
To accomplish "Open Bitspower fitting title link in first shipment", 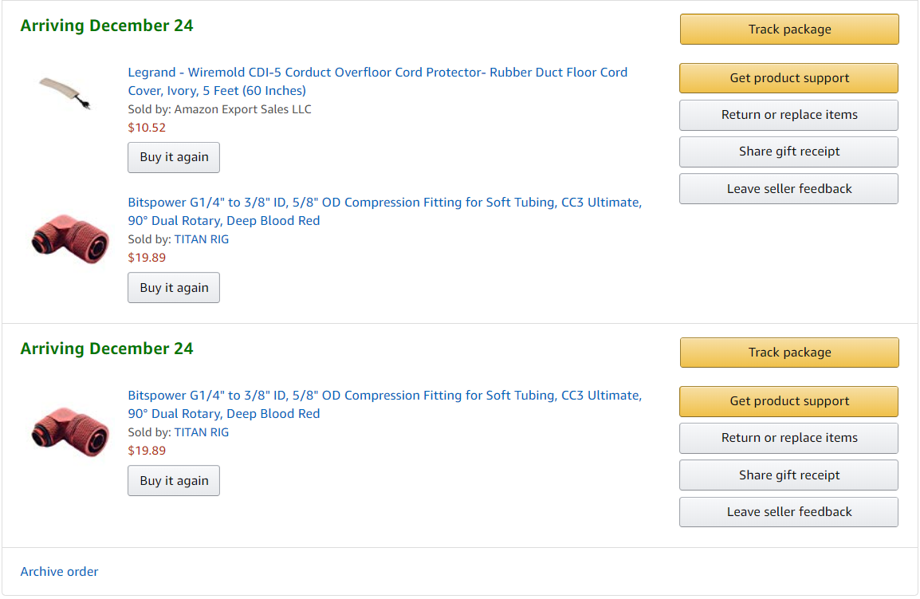I will coord(384,203).
